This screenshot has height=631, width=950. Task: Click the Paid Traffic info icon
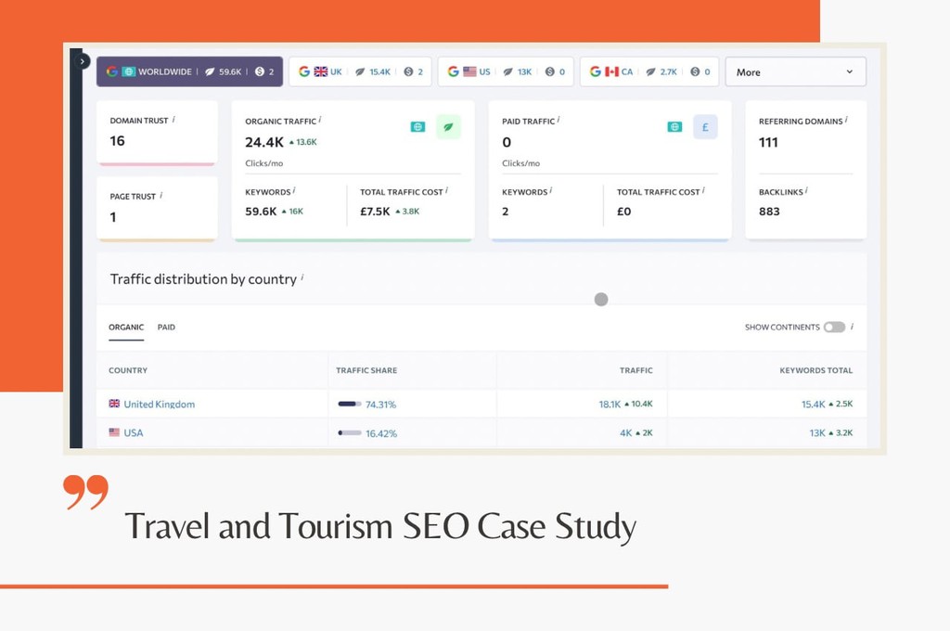point(558,120)
